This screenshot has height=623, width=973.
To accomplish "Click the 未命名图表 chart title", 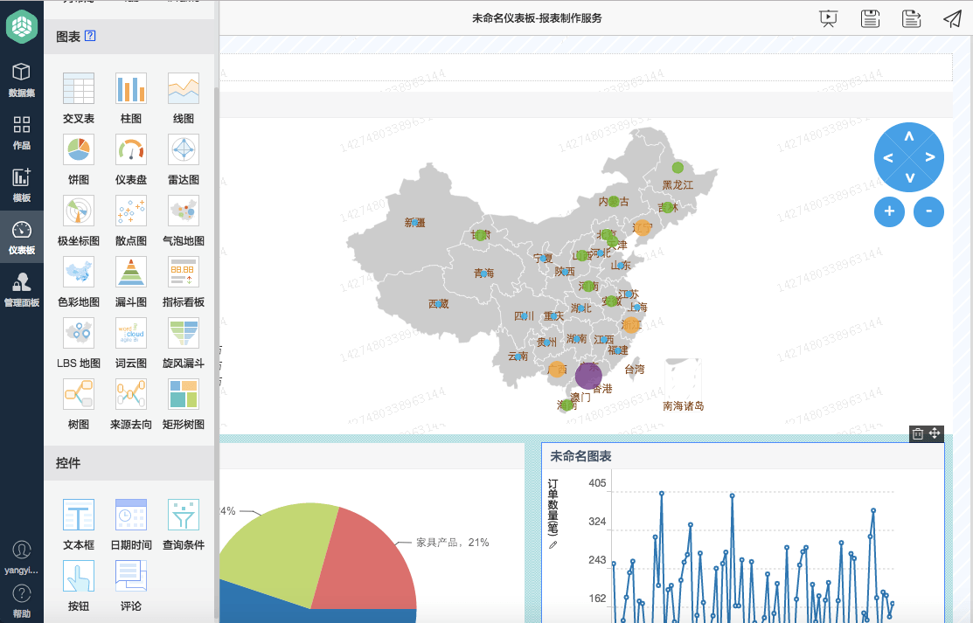I will pyautogui.click(x=580, y=456).
